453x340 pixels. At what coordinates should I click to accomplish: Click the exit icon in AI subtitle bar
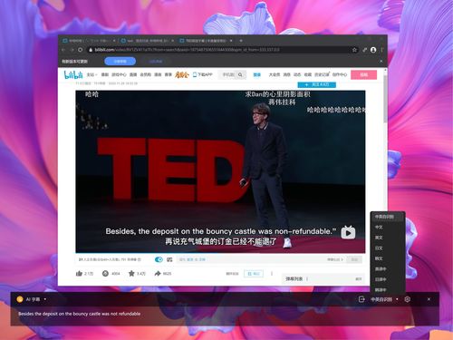pos(361,299)
